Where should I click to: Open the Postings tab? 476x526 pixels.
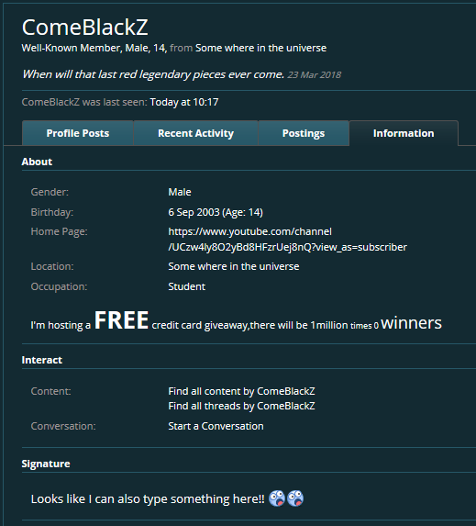[304, 133]
